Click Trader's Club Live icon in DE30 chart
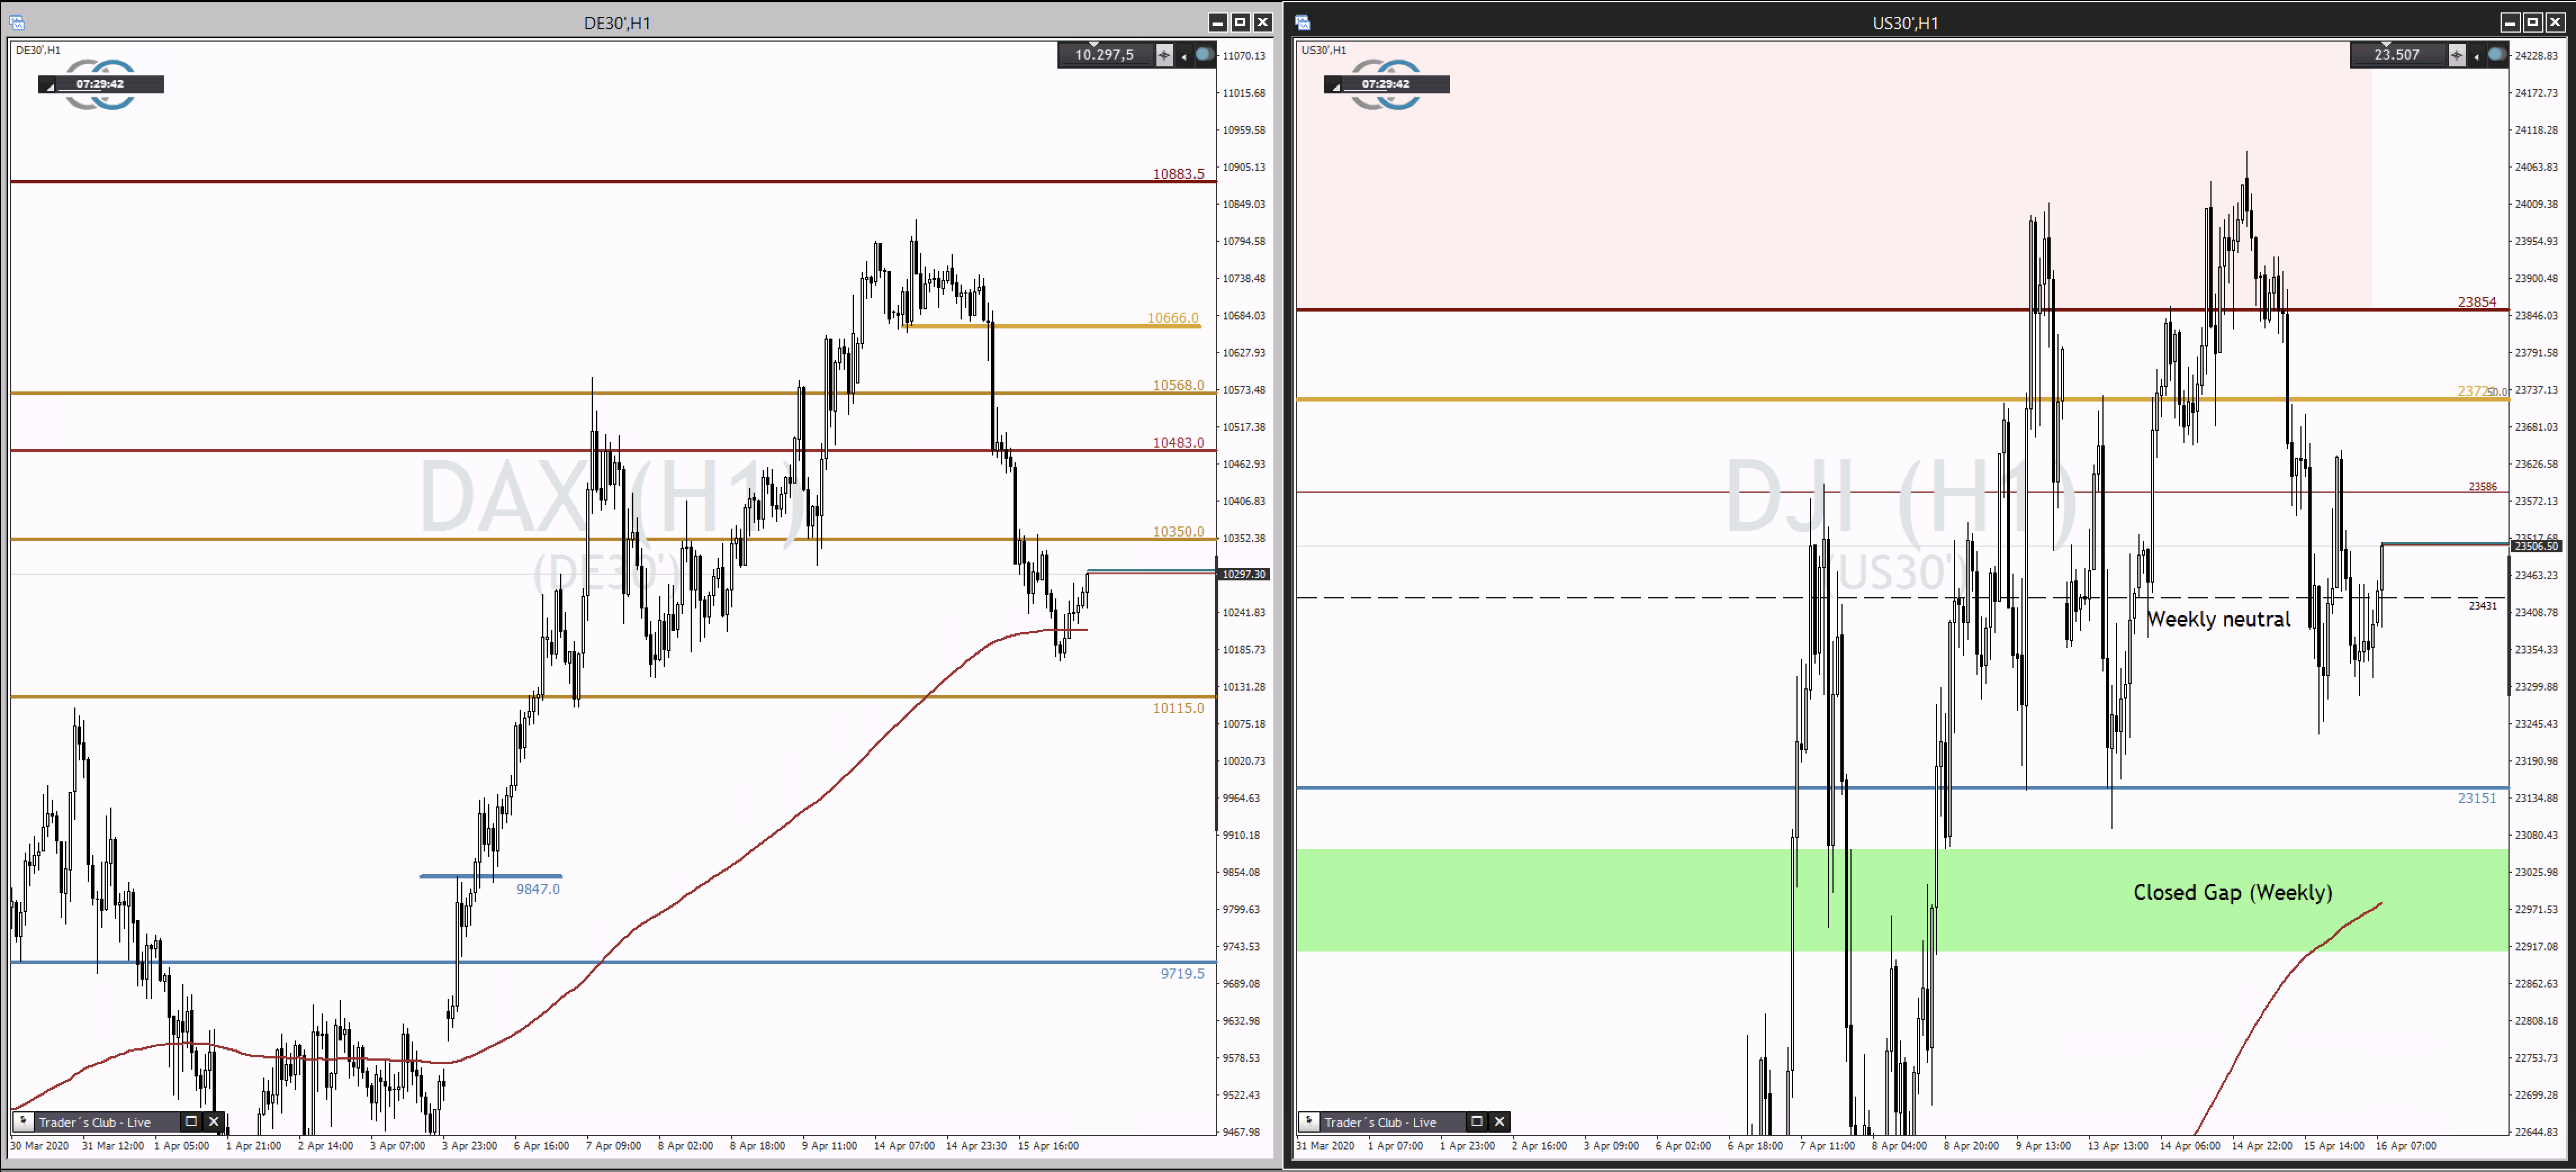Image resolution: width=2576 pixels, height=1172 pixels. click(24, 1122)
